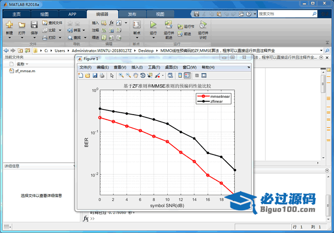Open the 帮助(H) menu in Figure 1
Image resolution: width=334 pixels, height=233 pixels.
208,67
